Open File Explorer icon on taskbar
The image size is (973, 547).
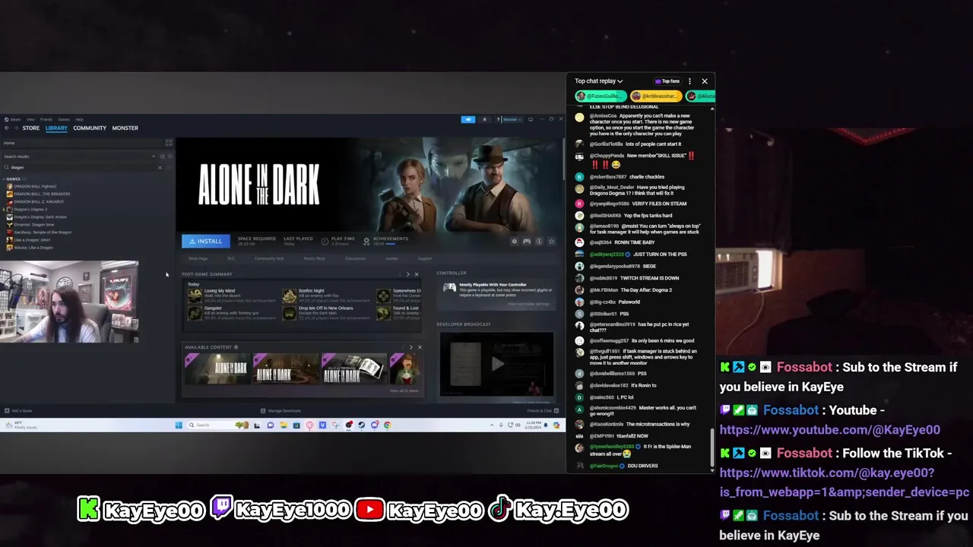pyautogui.click(x=284, y=425)
